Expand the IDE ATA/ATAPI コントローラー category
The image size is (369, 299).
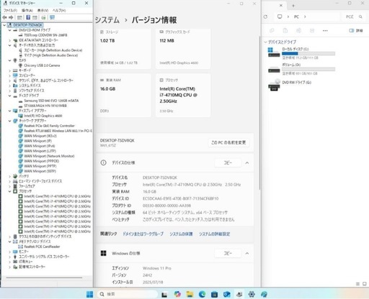click(x=9, y=40)
